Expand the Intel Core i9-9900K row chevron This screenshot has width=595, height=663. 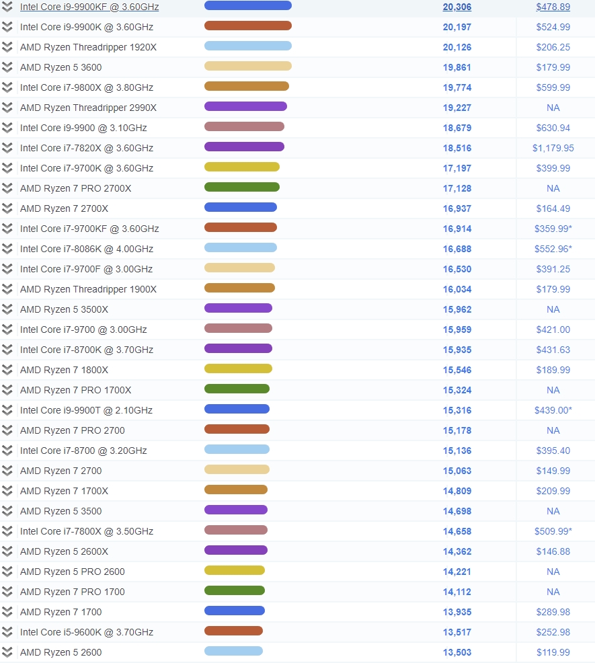coord(7,27)
